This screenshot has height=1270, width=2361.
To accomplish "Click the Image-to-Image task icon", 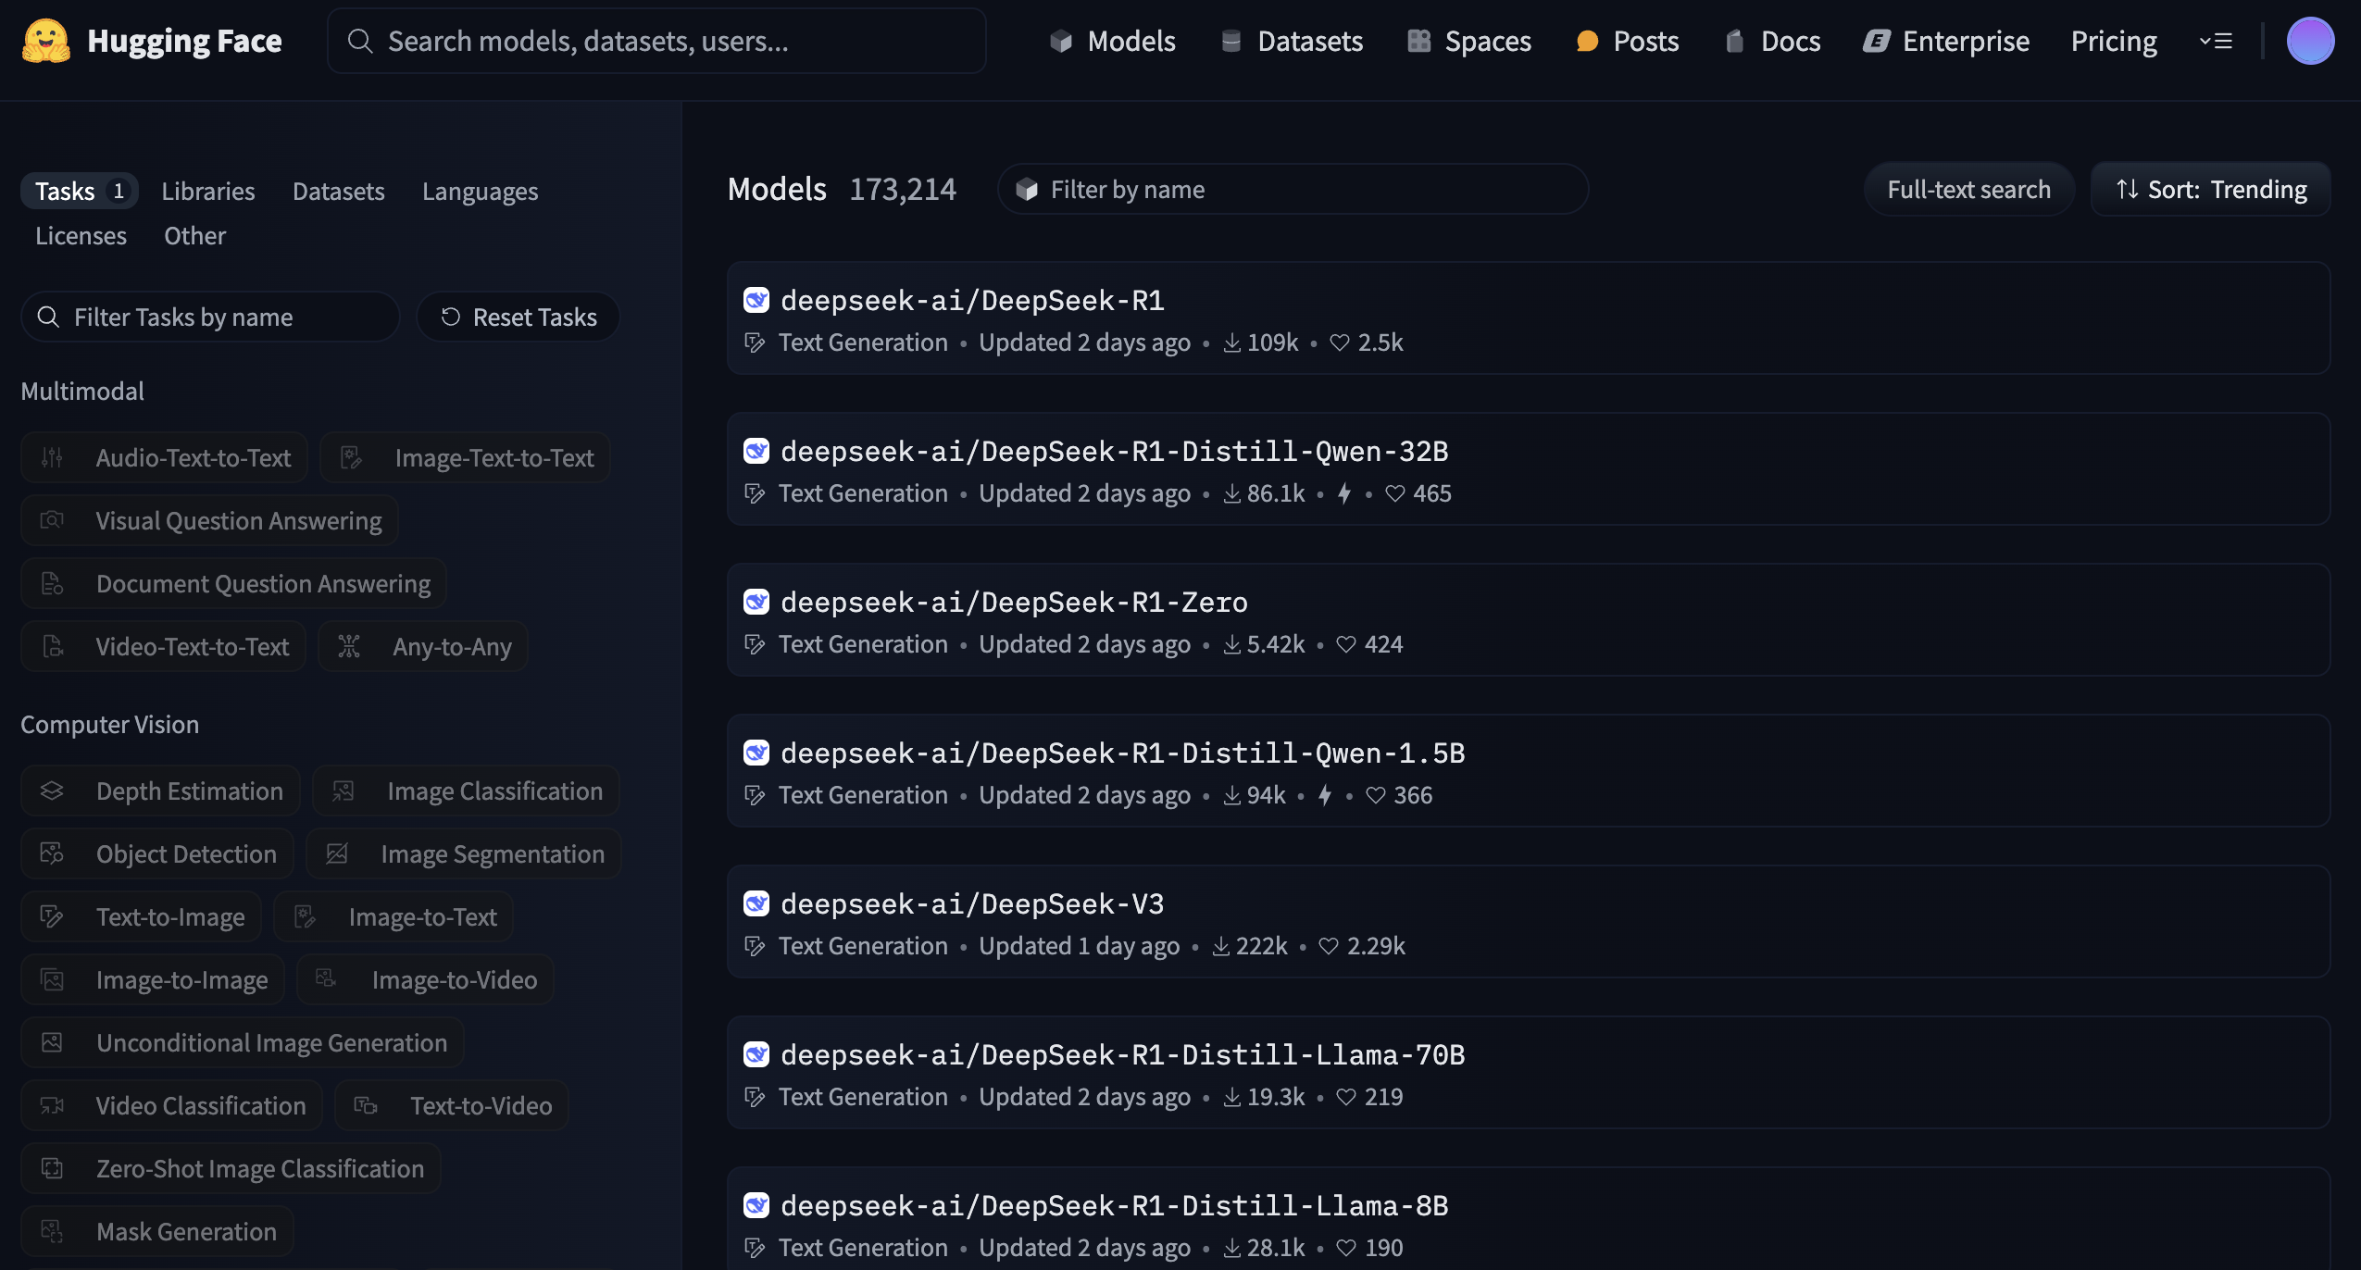I will pyautogui.click(x=52, y=979).
